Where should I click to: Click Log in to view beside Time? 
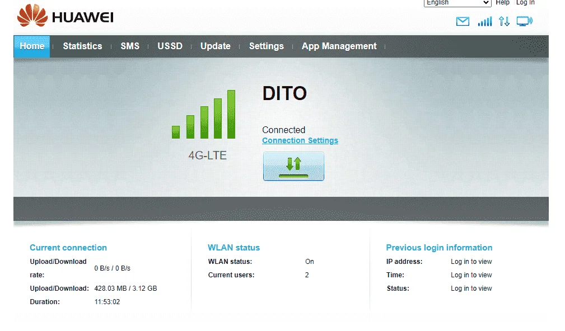(x=471, y=275)
